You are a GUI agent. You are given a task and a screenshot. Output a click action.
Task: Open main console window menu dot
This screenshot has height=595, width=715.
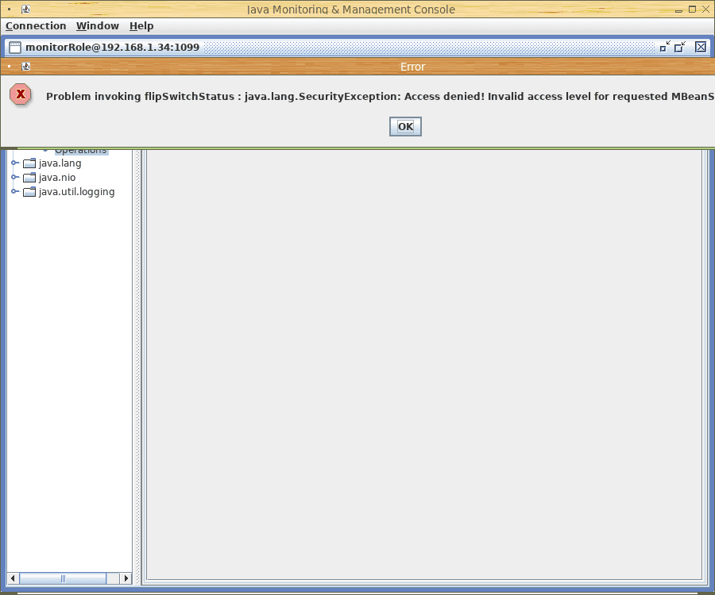click(9, 9)
